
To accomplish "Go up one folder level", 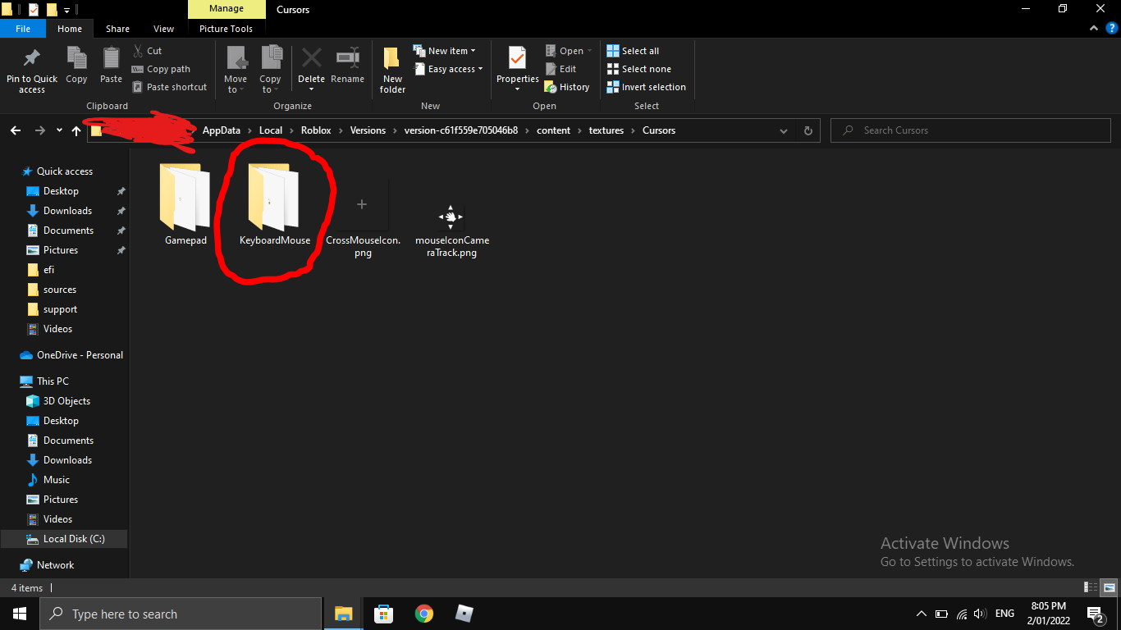I will pyautogui.click(x=76, y=130).
